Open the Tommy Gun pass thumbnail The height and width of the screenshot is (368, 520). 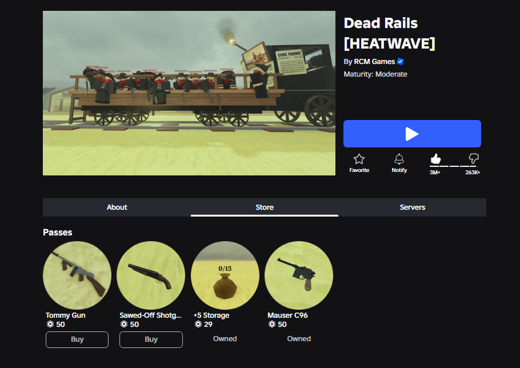click(77, 275)
